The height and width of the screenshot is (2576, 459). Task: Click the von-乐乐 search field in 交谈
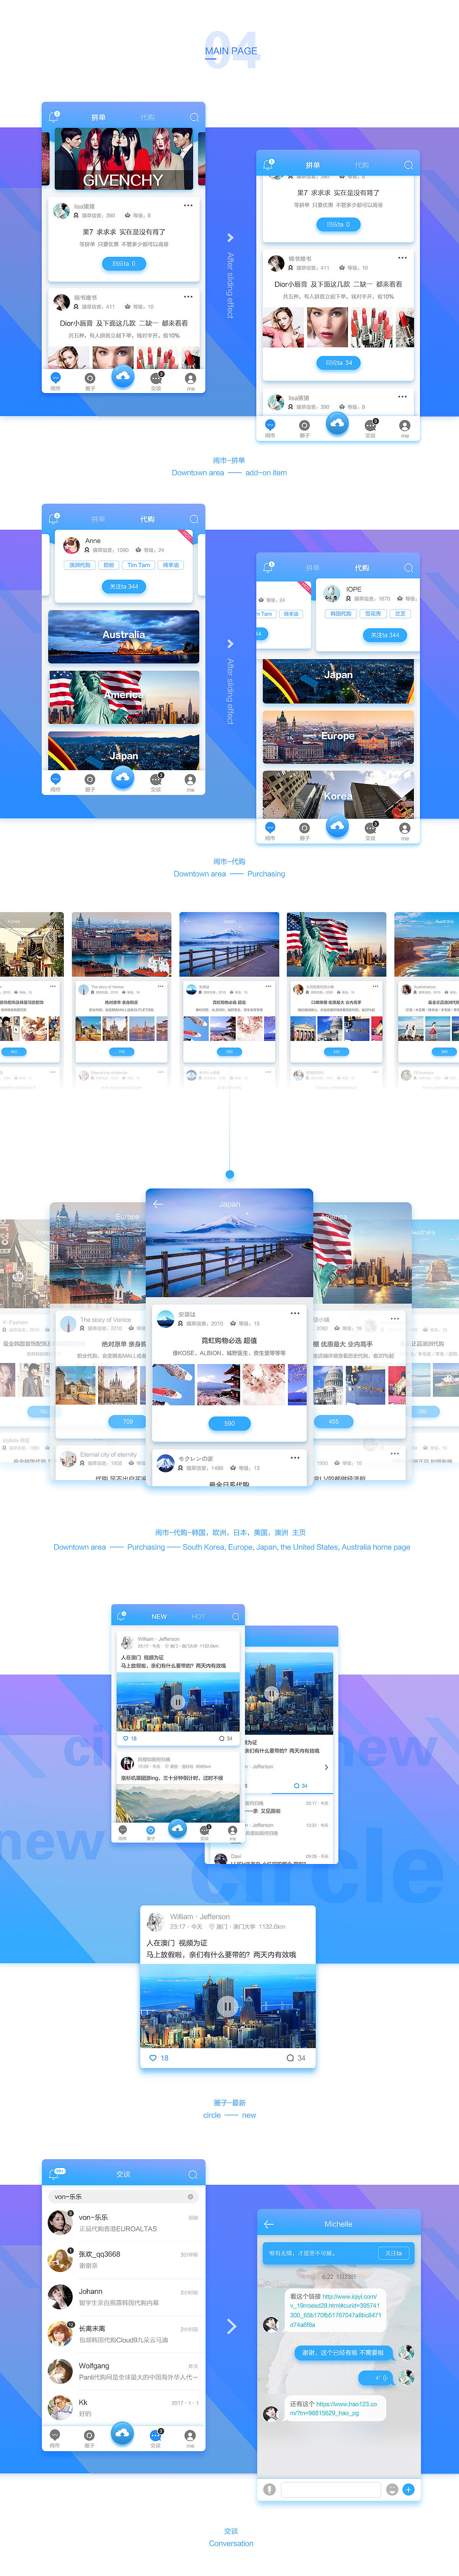(x=123, y=2197)
